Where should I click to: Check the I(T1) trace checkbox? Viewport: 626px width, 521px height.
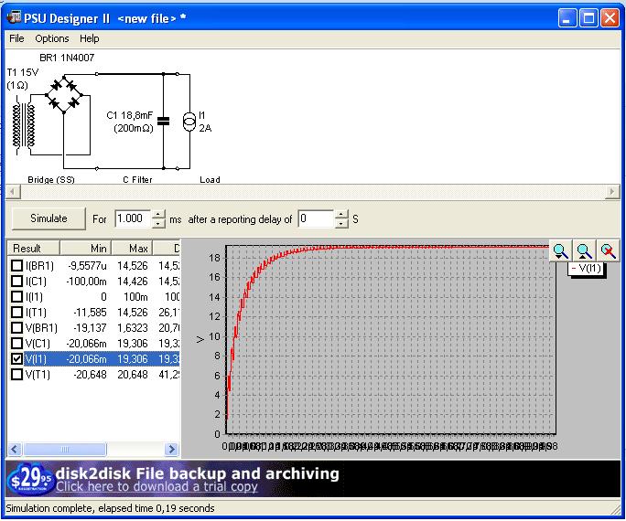click(16, 313)
